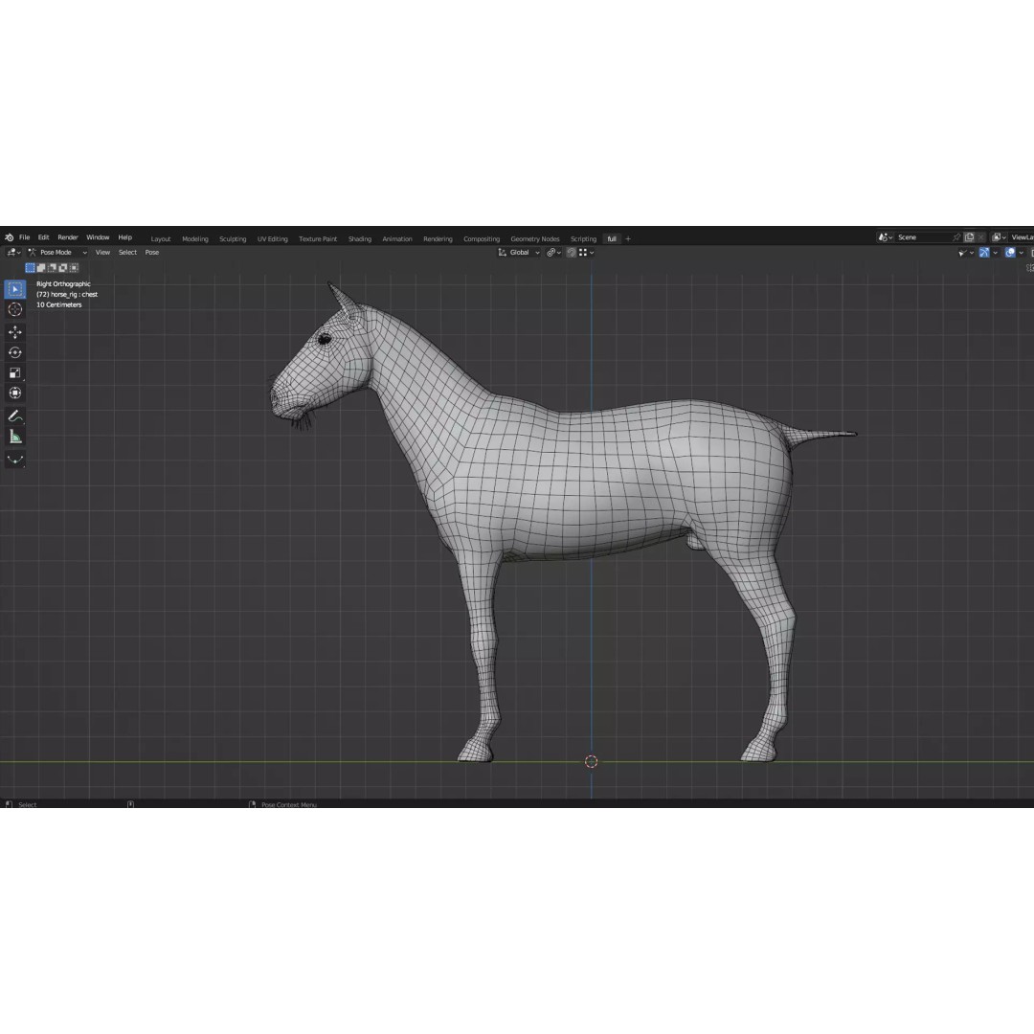Switch to Shading workspace tab
This screenshot has height=1034, width=1034.
[359, 238]
